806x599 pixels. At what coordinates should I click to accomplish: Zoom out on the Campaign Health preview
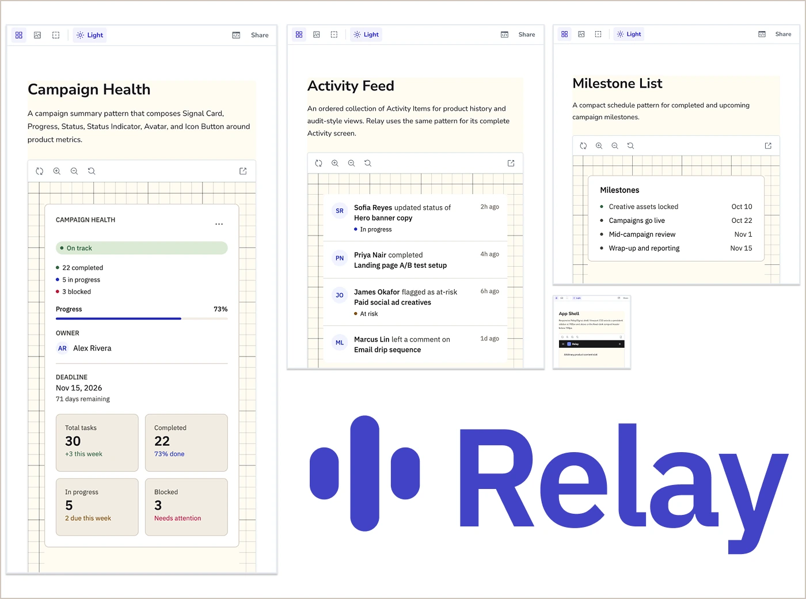tap(74, 171)
